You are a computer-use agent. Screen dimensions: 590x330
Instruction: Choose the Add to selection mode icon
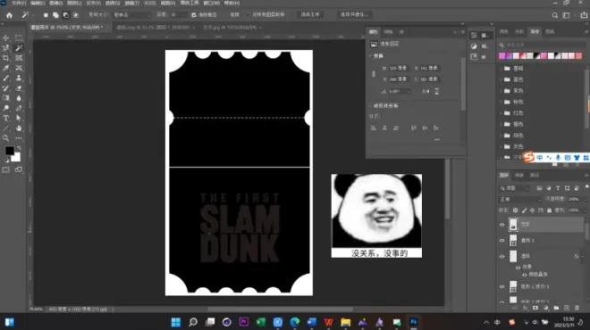(x=55, y=15)
